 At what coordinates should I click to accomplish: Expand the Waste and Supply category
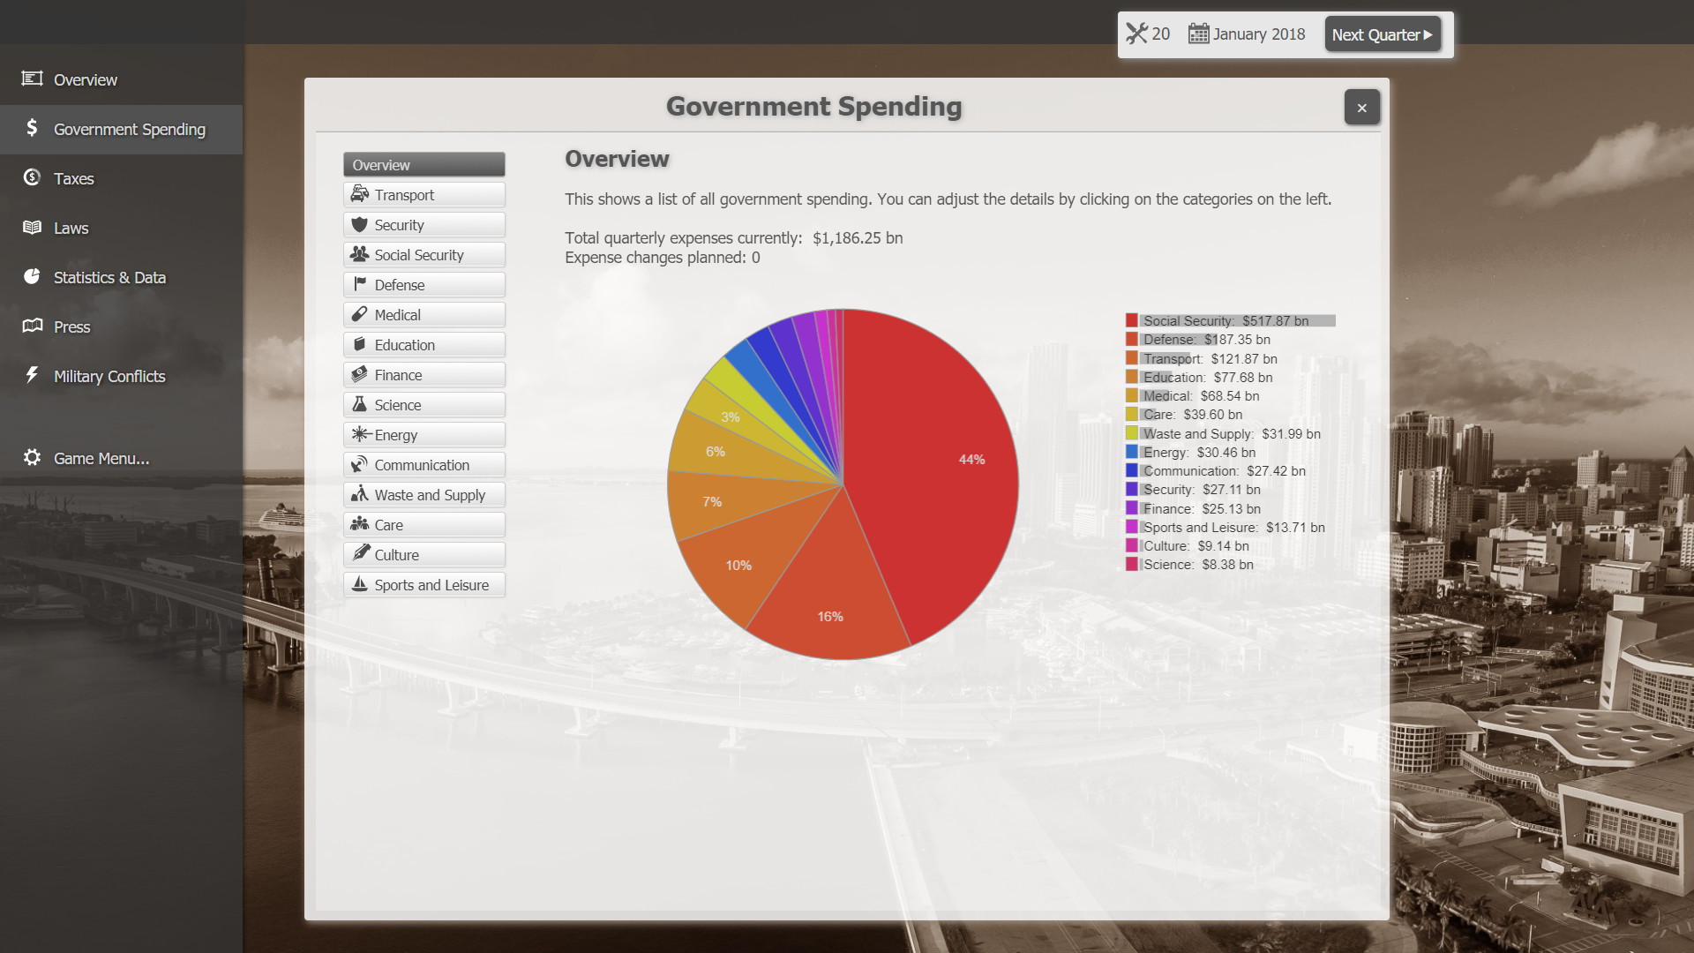[x=424, y=494]
